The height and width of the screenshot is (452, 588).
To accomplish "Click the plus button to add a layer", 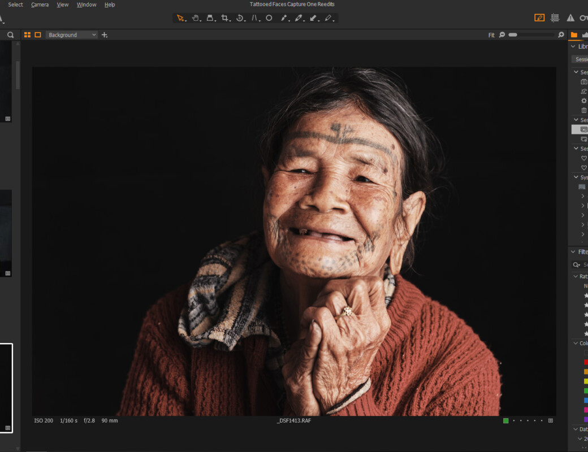I will 103,34.
